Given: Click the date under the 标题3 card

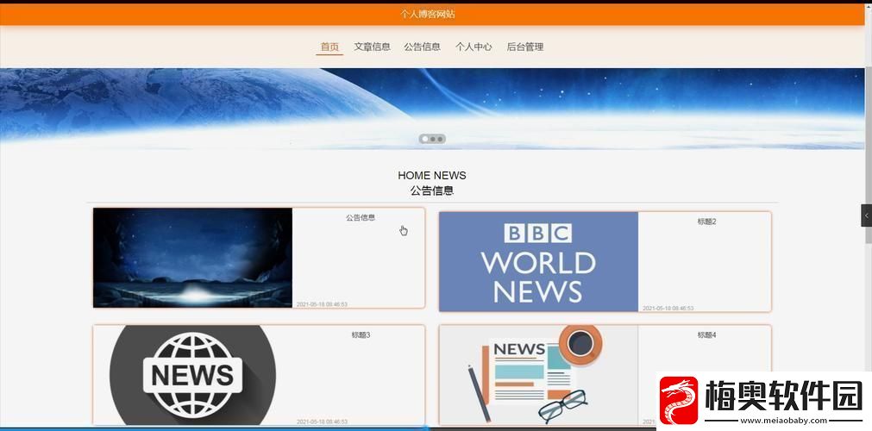Looking at the screenshot, I should pyautogui.click(x=322, y=422).
